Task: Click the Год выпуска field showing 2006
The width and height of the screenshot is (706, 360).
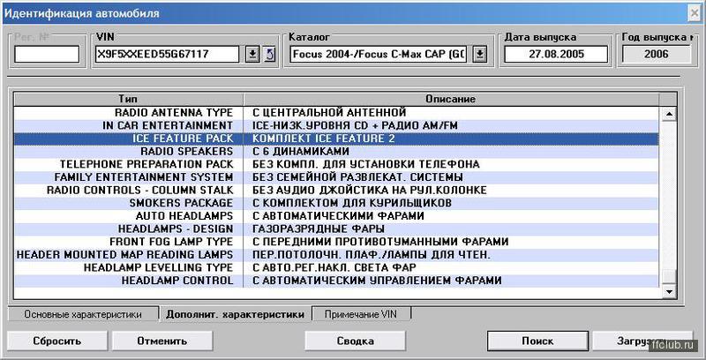Action: coord(656,55)
